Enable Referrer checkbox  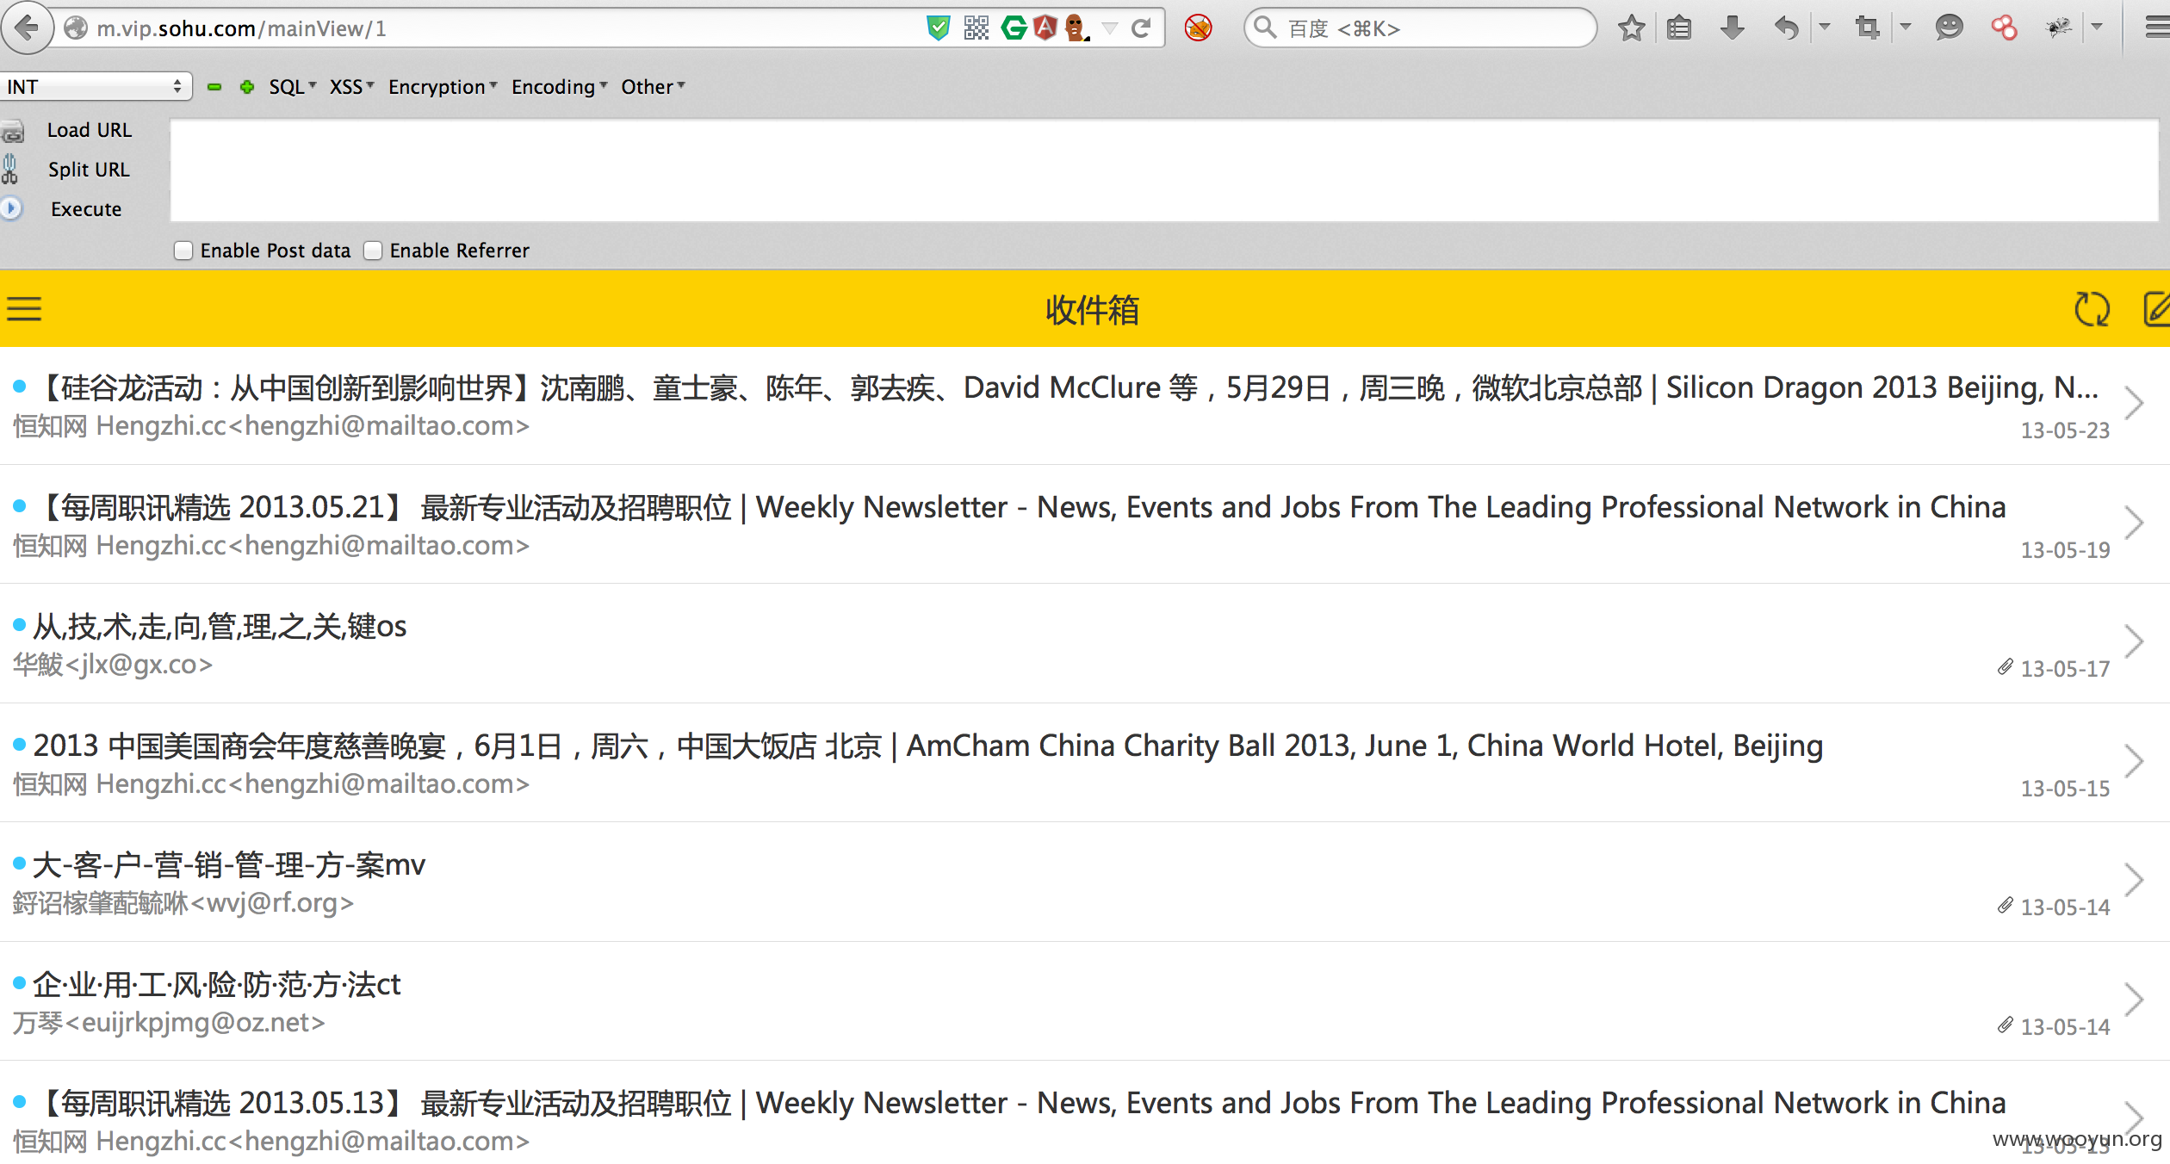click(373, 251)
